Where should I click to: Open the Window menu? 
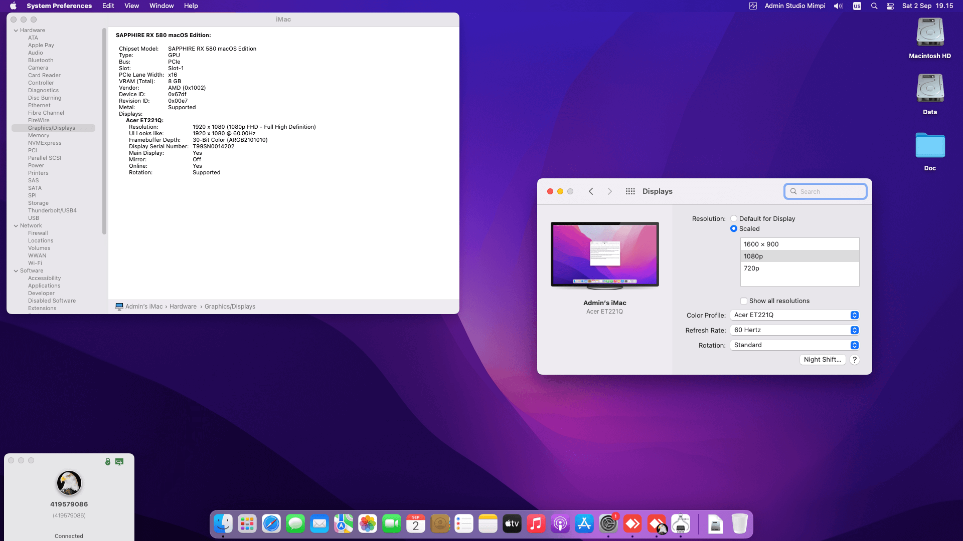(x=162, y=6)
